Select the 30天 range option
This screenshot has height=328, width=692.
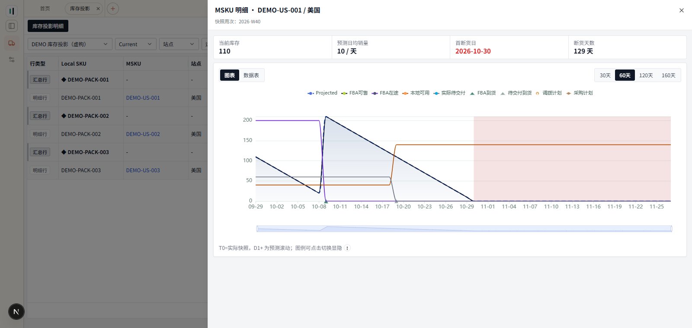(x=605, y=76)
